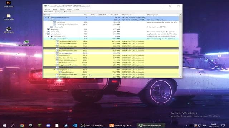The image size is (229, 128).
Task: Select the unknown desktop shortcut
Action: pyautogui.click(x=9, y=4)
